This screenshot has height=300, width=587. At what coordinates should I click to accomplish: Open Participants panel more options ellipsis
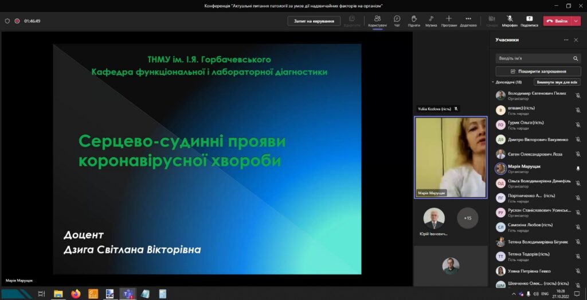[x=566, y=40]
